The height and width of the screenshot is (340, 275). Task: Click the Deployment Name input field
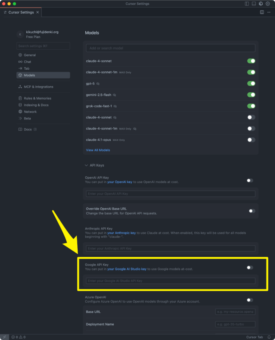tap(235, 324)
